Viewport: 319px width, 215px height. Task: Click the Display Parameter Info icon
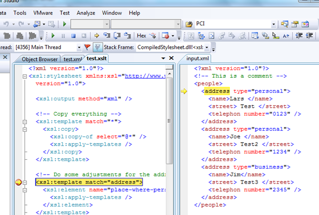[265, 36]
